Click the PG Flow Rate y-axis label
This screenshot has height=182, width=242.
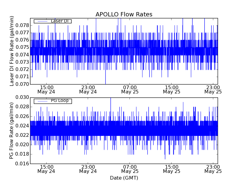pyautogui.click(x=12, y=130)
